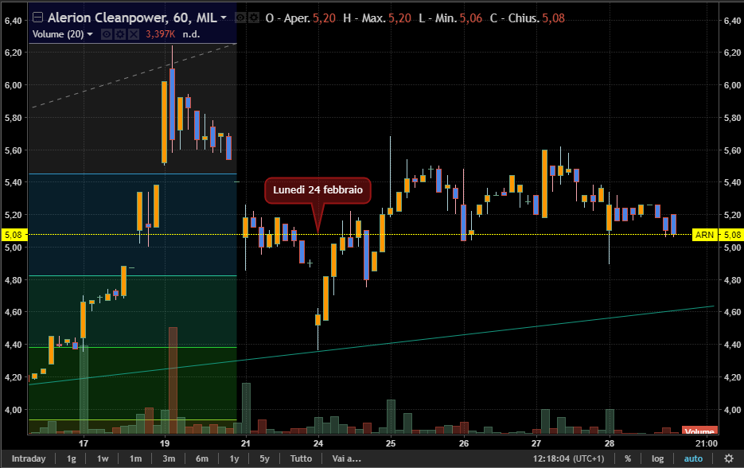Click the closing price value 5,08 in header
This screenshot has height=468, width=744.
click(x=553, y=18)
